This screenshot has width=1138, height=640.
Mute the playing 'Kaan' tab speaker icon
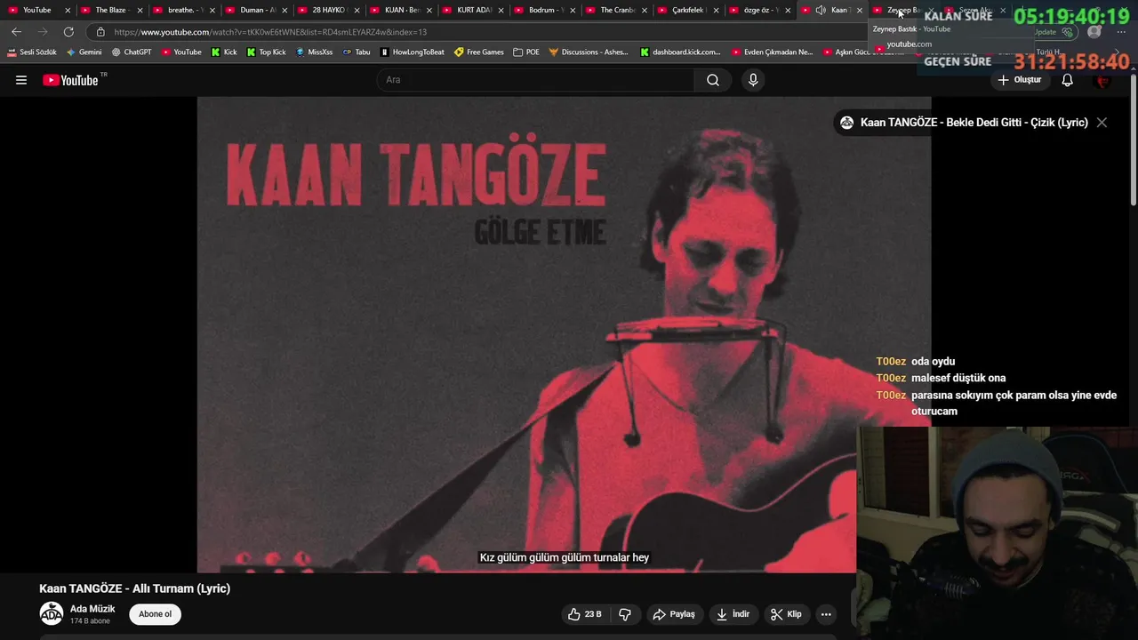click(820, 10)
